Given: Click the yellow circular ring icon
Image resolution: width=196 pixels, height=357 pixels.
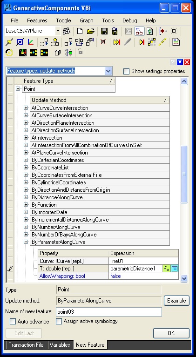Looking at the screenshot, I should tap(9, 53).
